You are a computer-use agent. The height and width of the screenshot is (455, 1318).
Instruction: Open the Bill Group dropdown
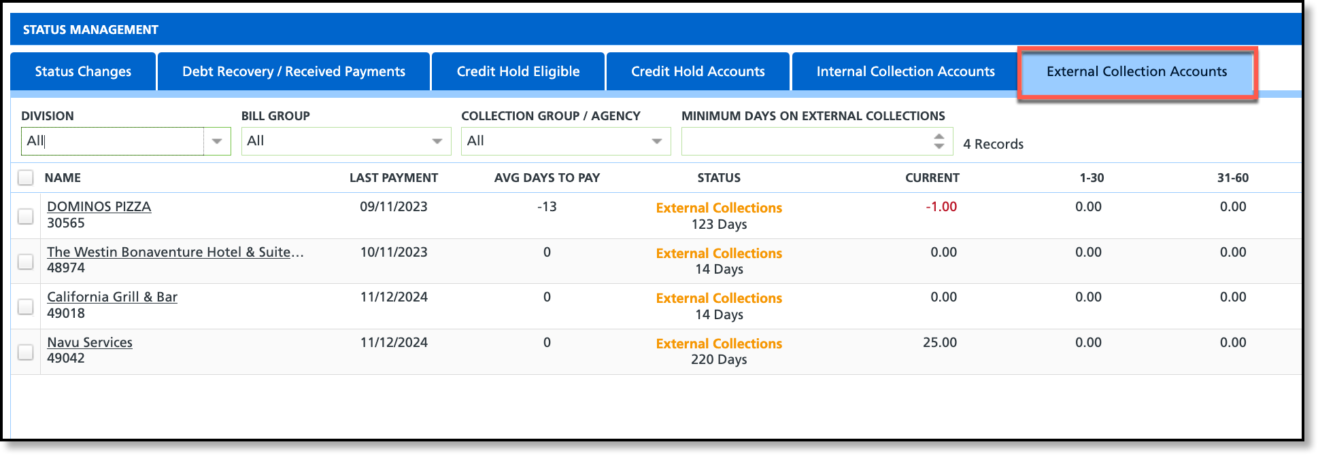346,141
